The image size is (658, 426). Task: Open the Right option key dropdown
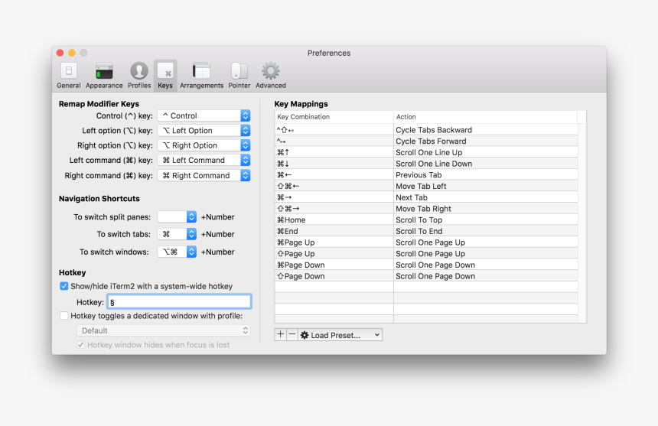click(204, 145)
